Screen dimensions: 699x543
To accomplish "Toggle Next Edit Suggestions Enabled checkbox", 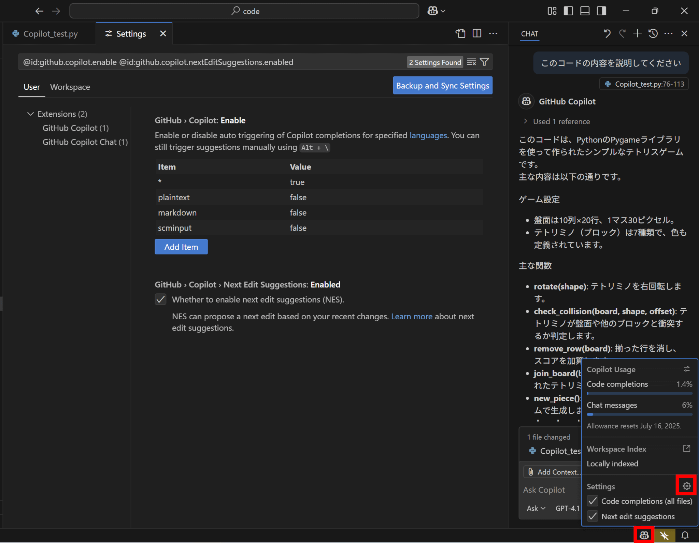I will point(160,299).
